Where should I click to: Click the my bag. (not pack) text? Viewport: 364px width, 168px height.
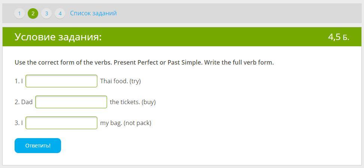point(125,123)
